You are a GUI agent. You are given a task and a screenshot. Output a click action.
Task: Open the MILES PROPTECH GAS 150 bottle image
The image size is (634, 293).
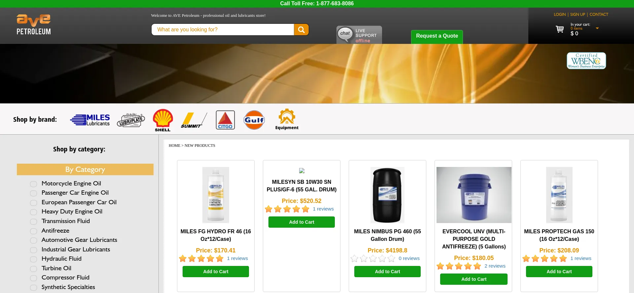pyautogui.click(x=559, y=195)
